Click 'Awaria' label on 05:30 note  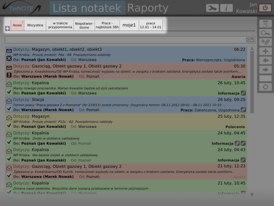(x=238, y=76)
